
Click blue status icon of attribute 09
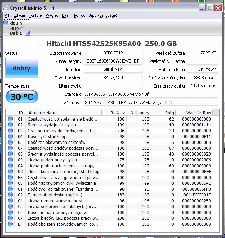[10, 160]
